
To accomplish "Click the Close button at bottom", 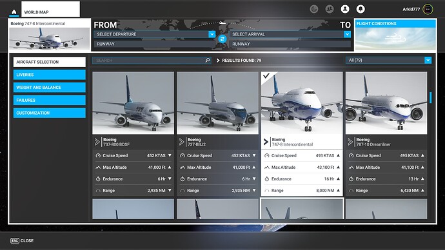I will pyautogui.click(x=22, y=240).
